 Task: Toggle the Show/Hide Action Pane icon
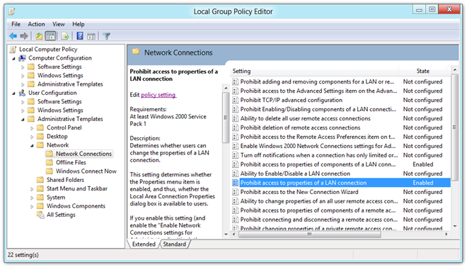click(91, 36)
